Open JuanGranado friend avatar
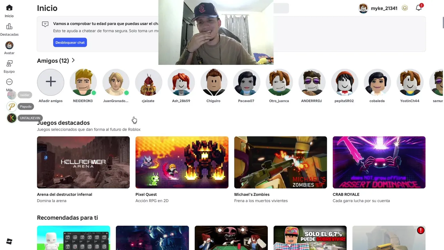This screenshot has height=250, width=444. [116, 82]
